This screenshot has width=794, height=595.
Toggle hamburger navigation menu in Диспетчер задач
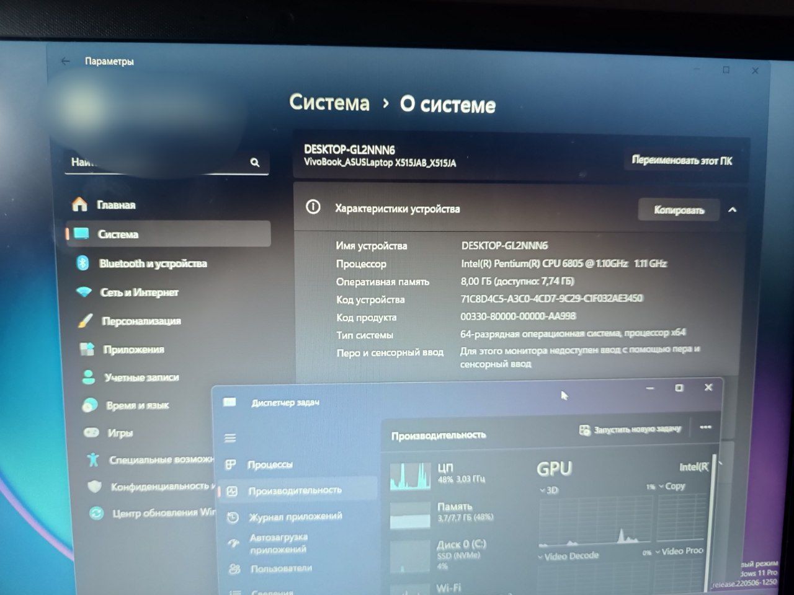(230, 438)
